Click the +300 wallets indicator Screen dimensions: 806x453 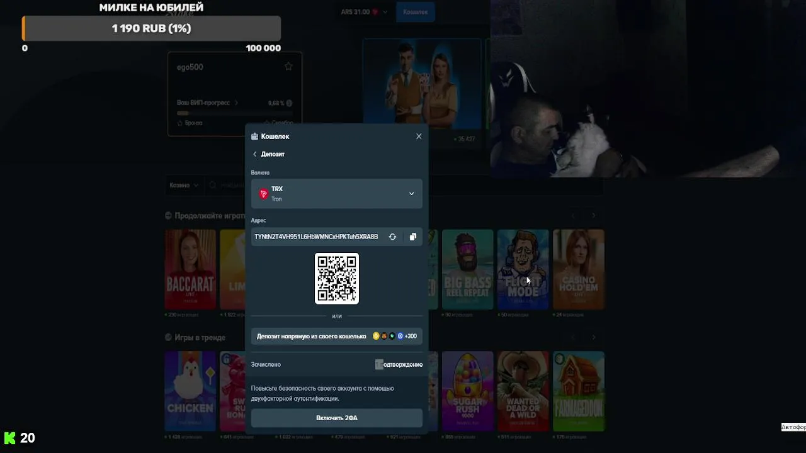click(411, 336)
